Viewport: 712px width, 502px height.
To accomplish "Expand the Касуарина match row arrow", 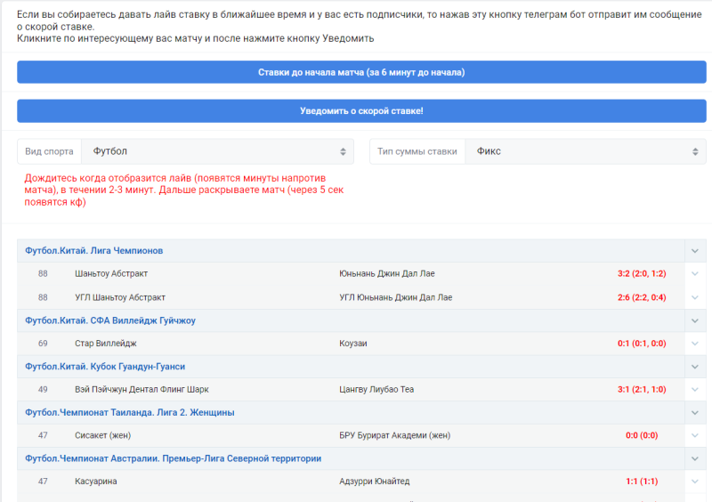I will coord(695,482).
